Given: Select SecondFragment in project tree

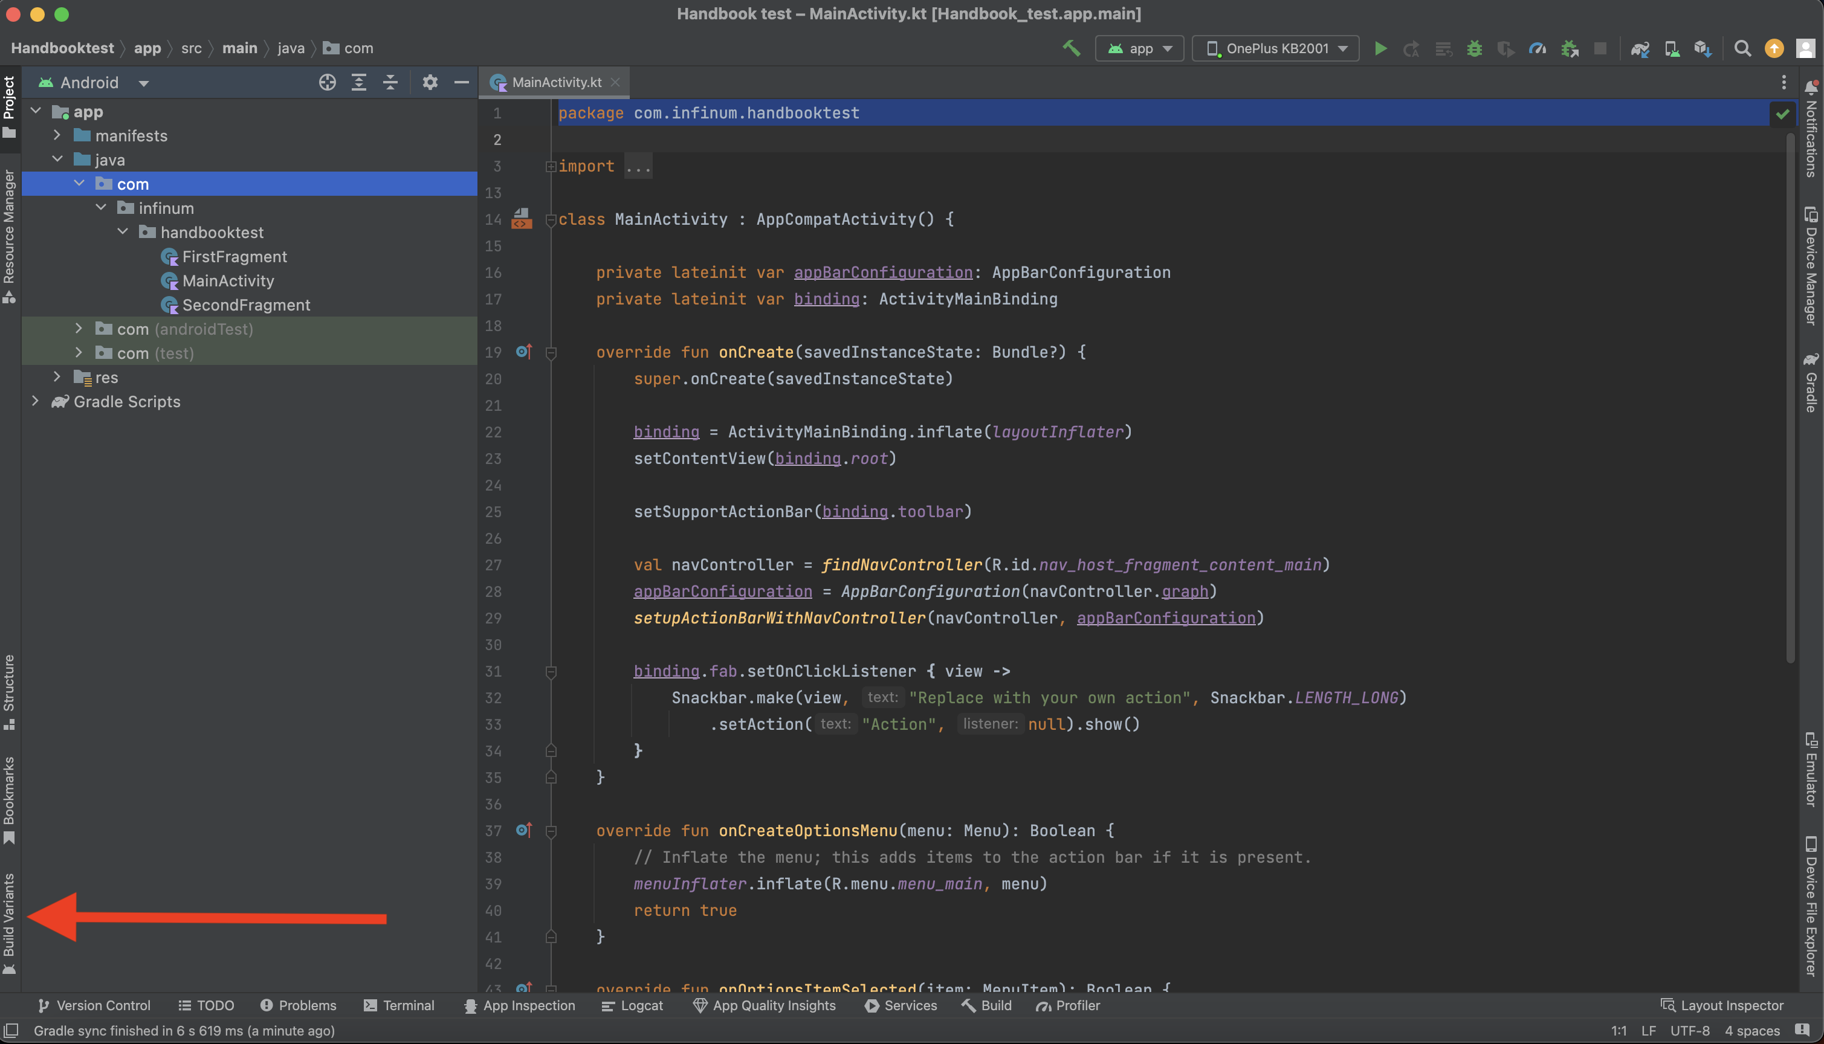Looking at the screenshot, I should click(245, 304).
